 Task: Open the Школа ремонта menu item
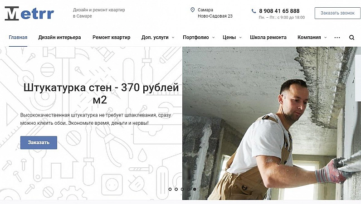pos(268,37)
